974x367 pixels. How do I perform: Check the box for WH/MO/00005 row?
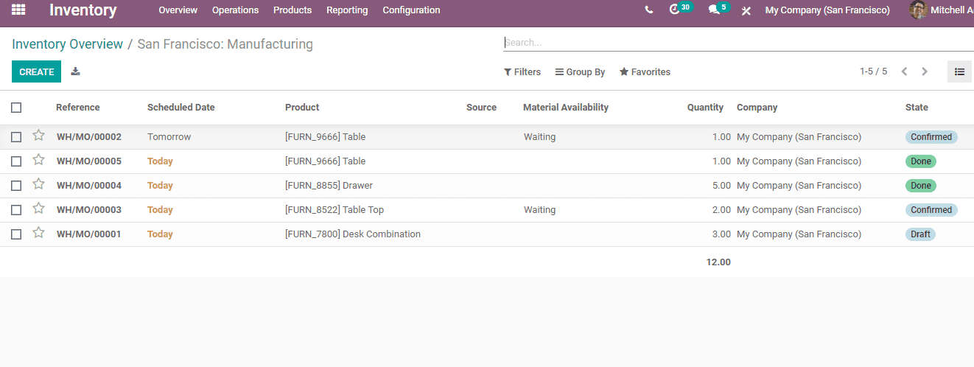coord(16,161)
